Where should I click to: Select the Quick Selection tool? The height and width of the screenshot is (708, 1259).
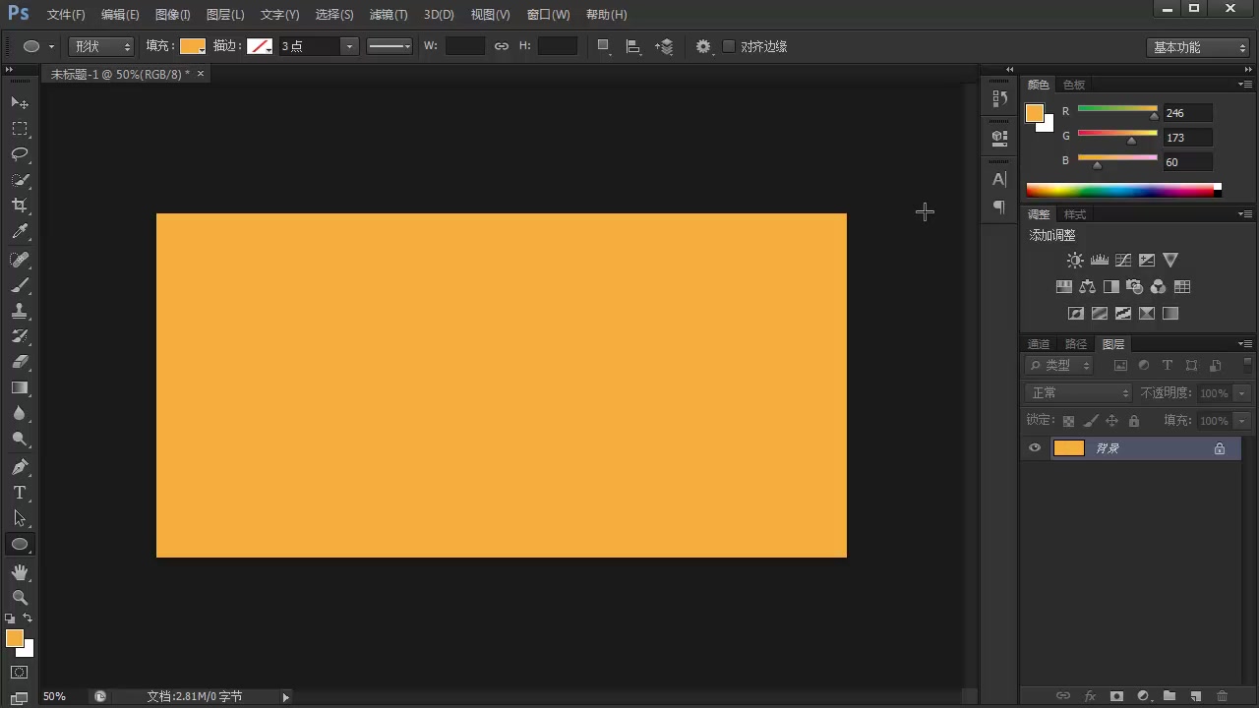(x=20, y=180)
